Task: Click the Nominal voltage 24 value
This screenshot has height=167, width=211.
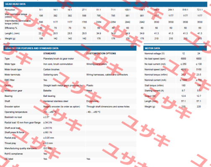Action: pyautogui.click(x=199, y=53)
